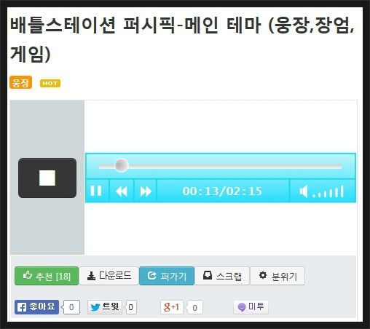The image size is (370, 329).
Task: Recommend with the green 추천 button
Action: point(47,276)
